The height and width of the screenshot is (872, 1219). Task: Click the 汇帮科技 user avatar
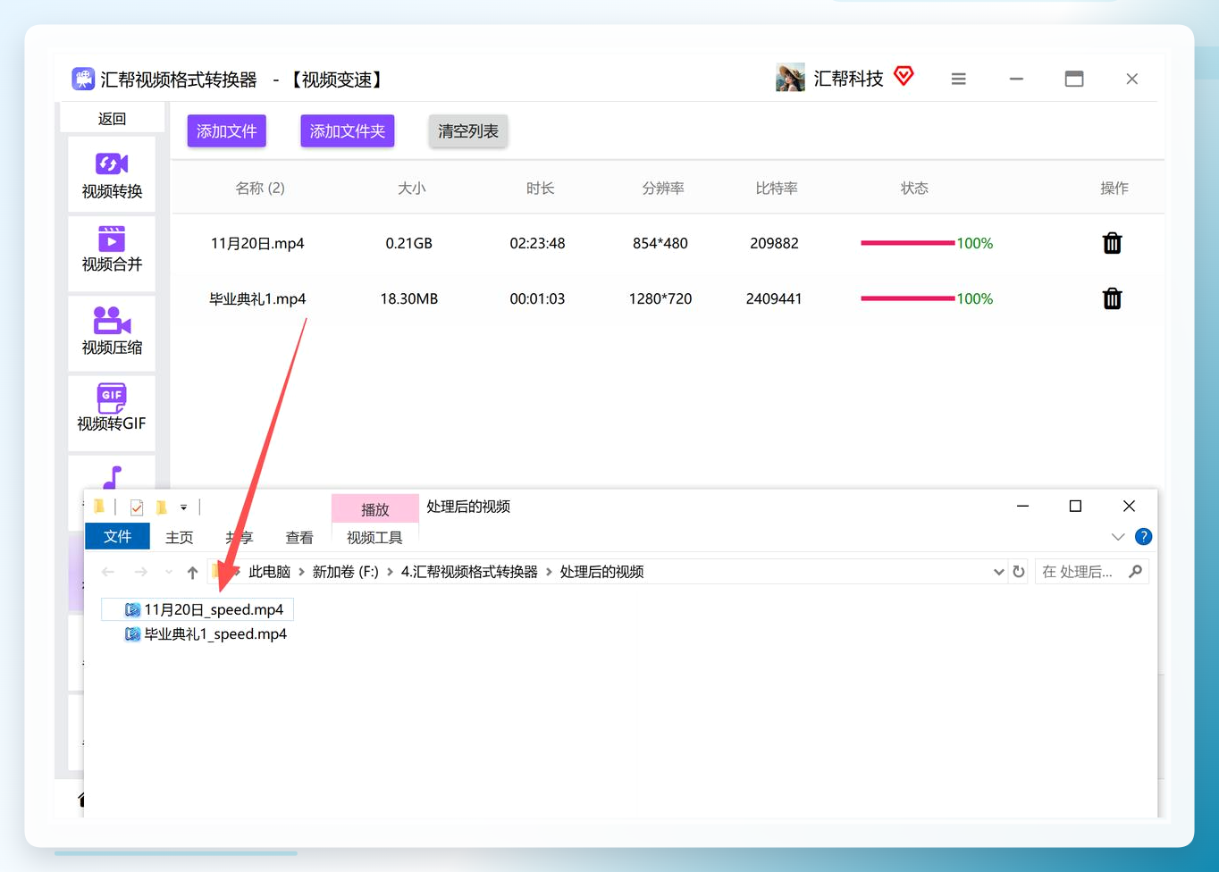click(x=790, y=78)
